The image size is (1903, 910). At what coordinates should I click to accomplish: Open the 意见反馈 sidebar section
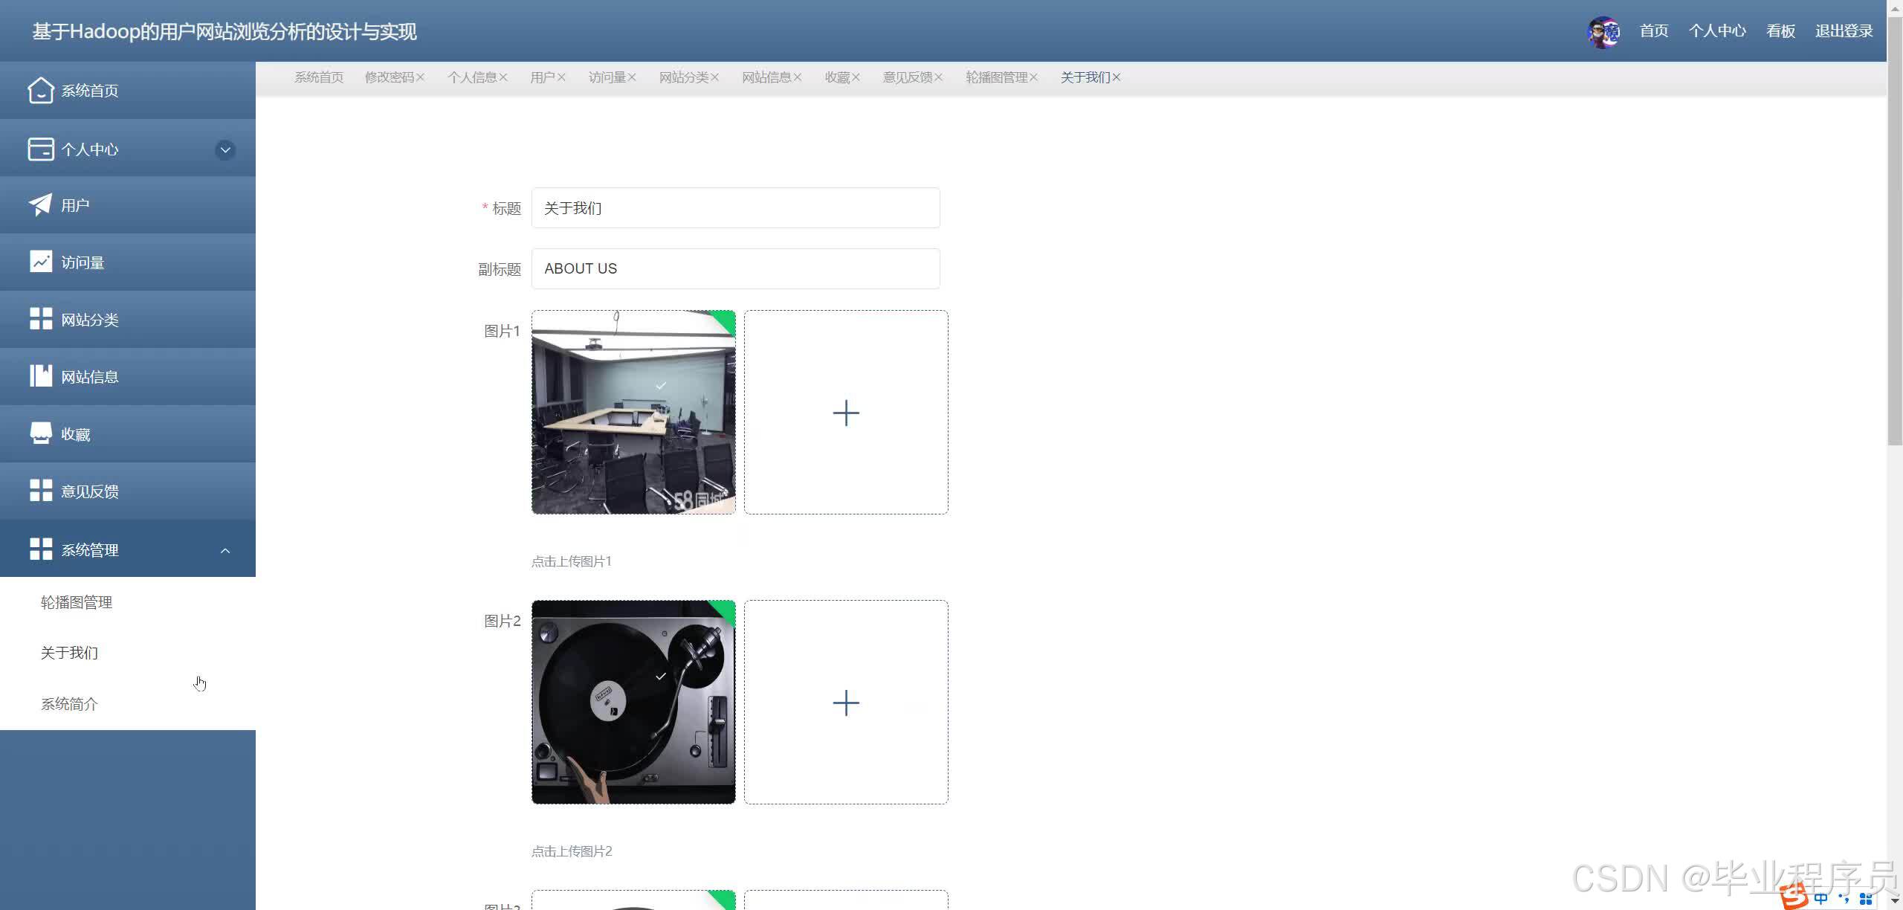89,491
